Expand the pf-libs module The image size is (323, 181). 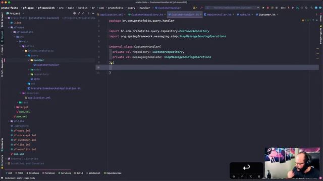point(9,121)
